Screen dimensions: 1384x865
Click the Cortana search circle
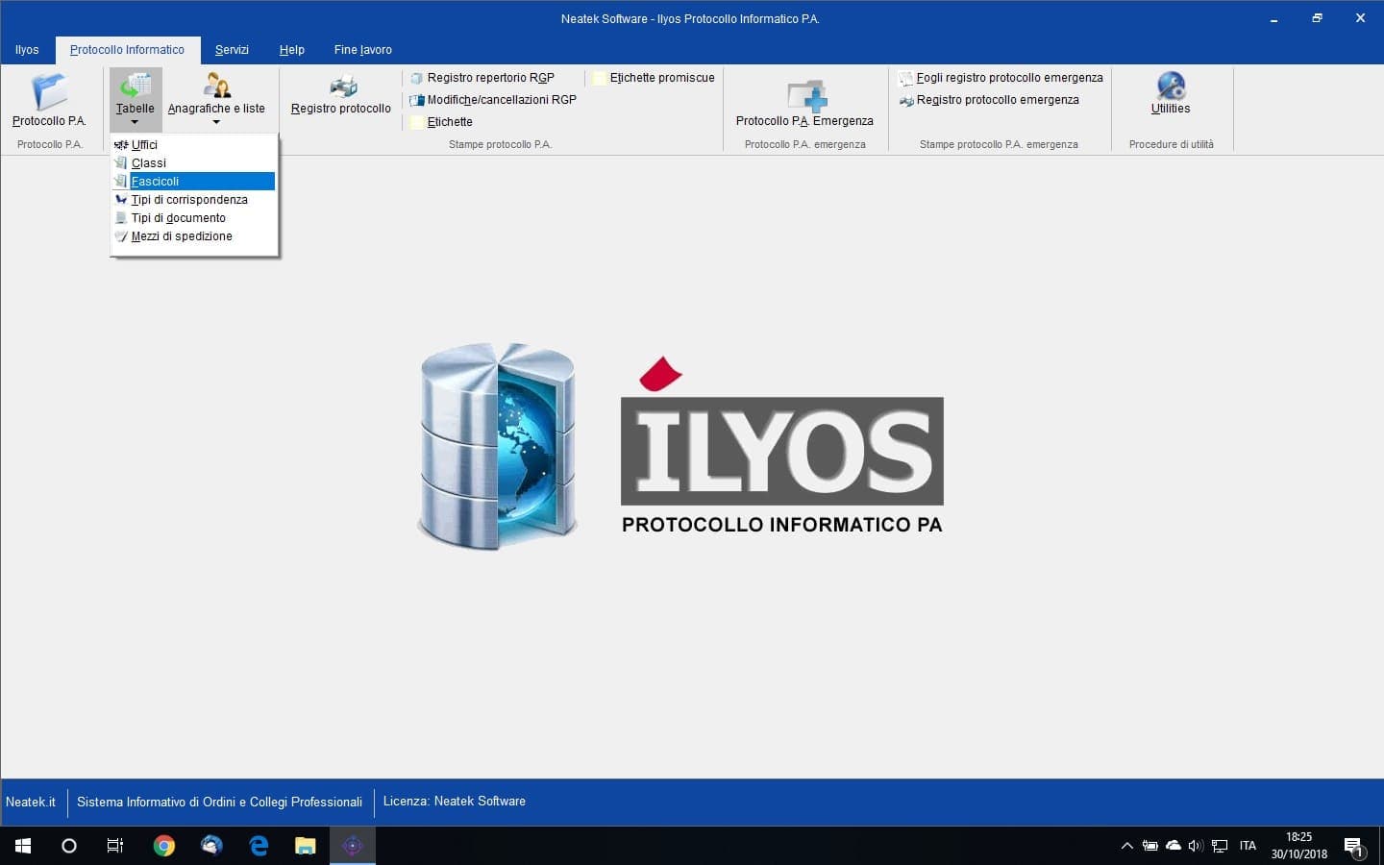[x=69, y=846]
